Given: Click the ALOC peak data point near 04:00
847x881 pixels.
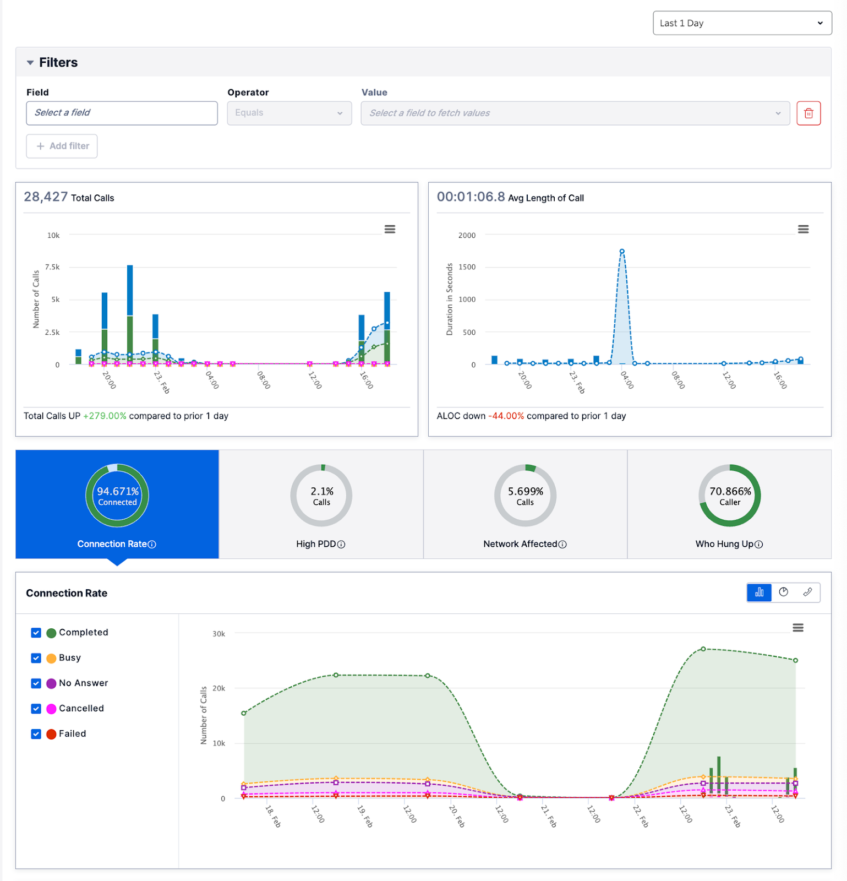Looking at the screenshot, I should click(622, 251).
